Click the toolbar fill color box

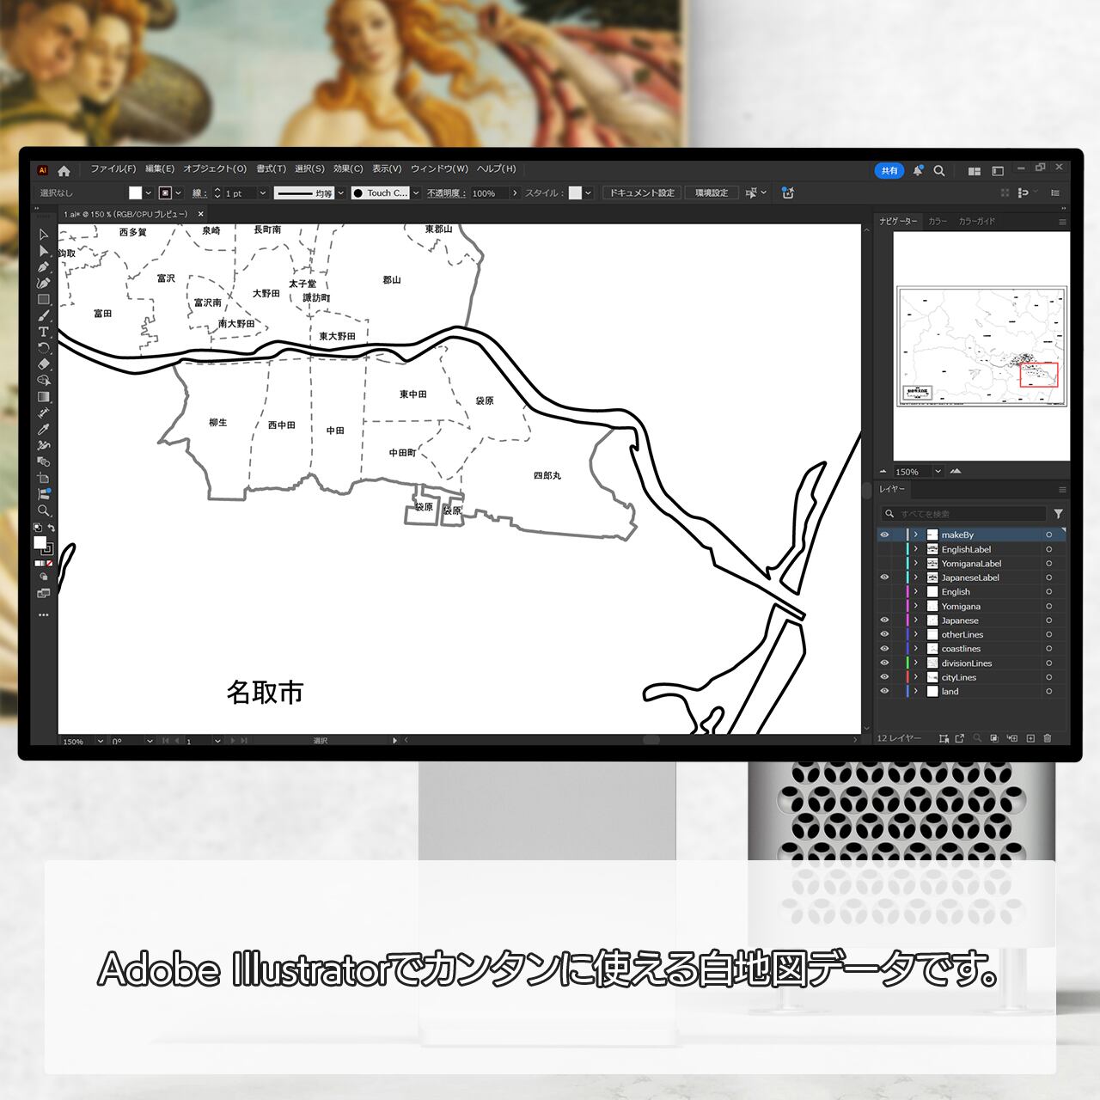point(40,542)
